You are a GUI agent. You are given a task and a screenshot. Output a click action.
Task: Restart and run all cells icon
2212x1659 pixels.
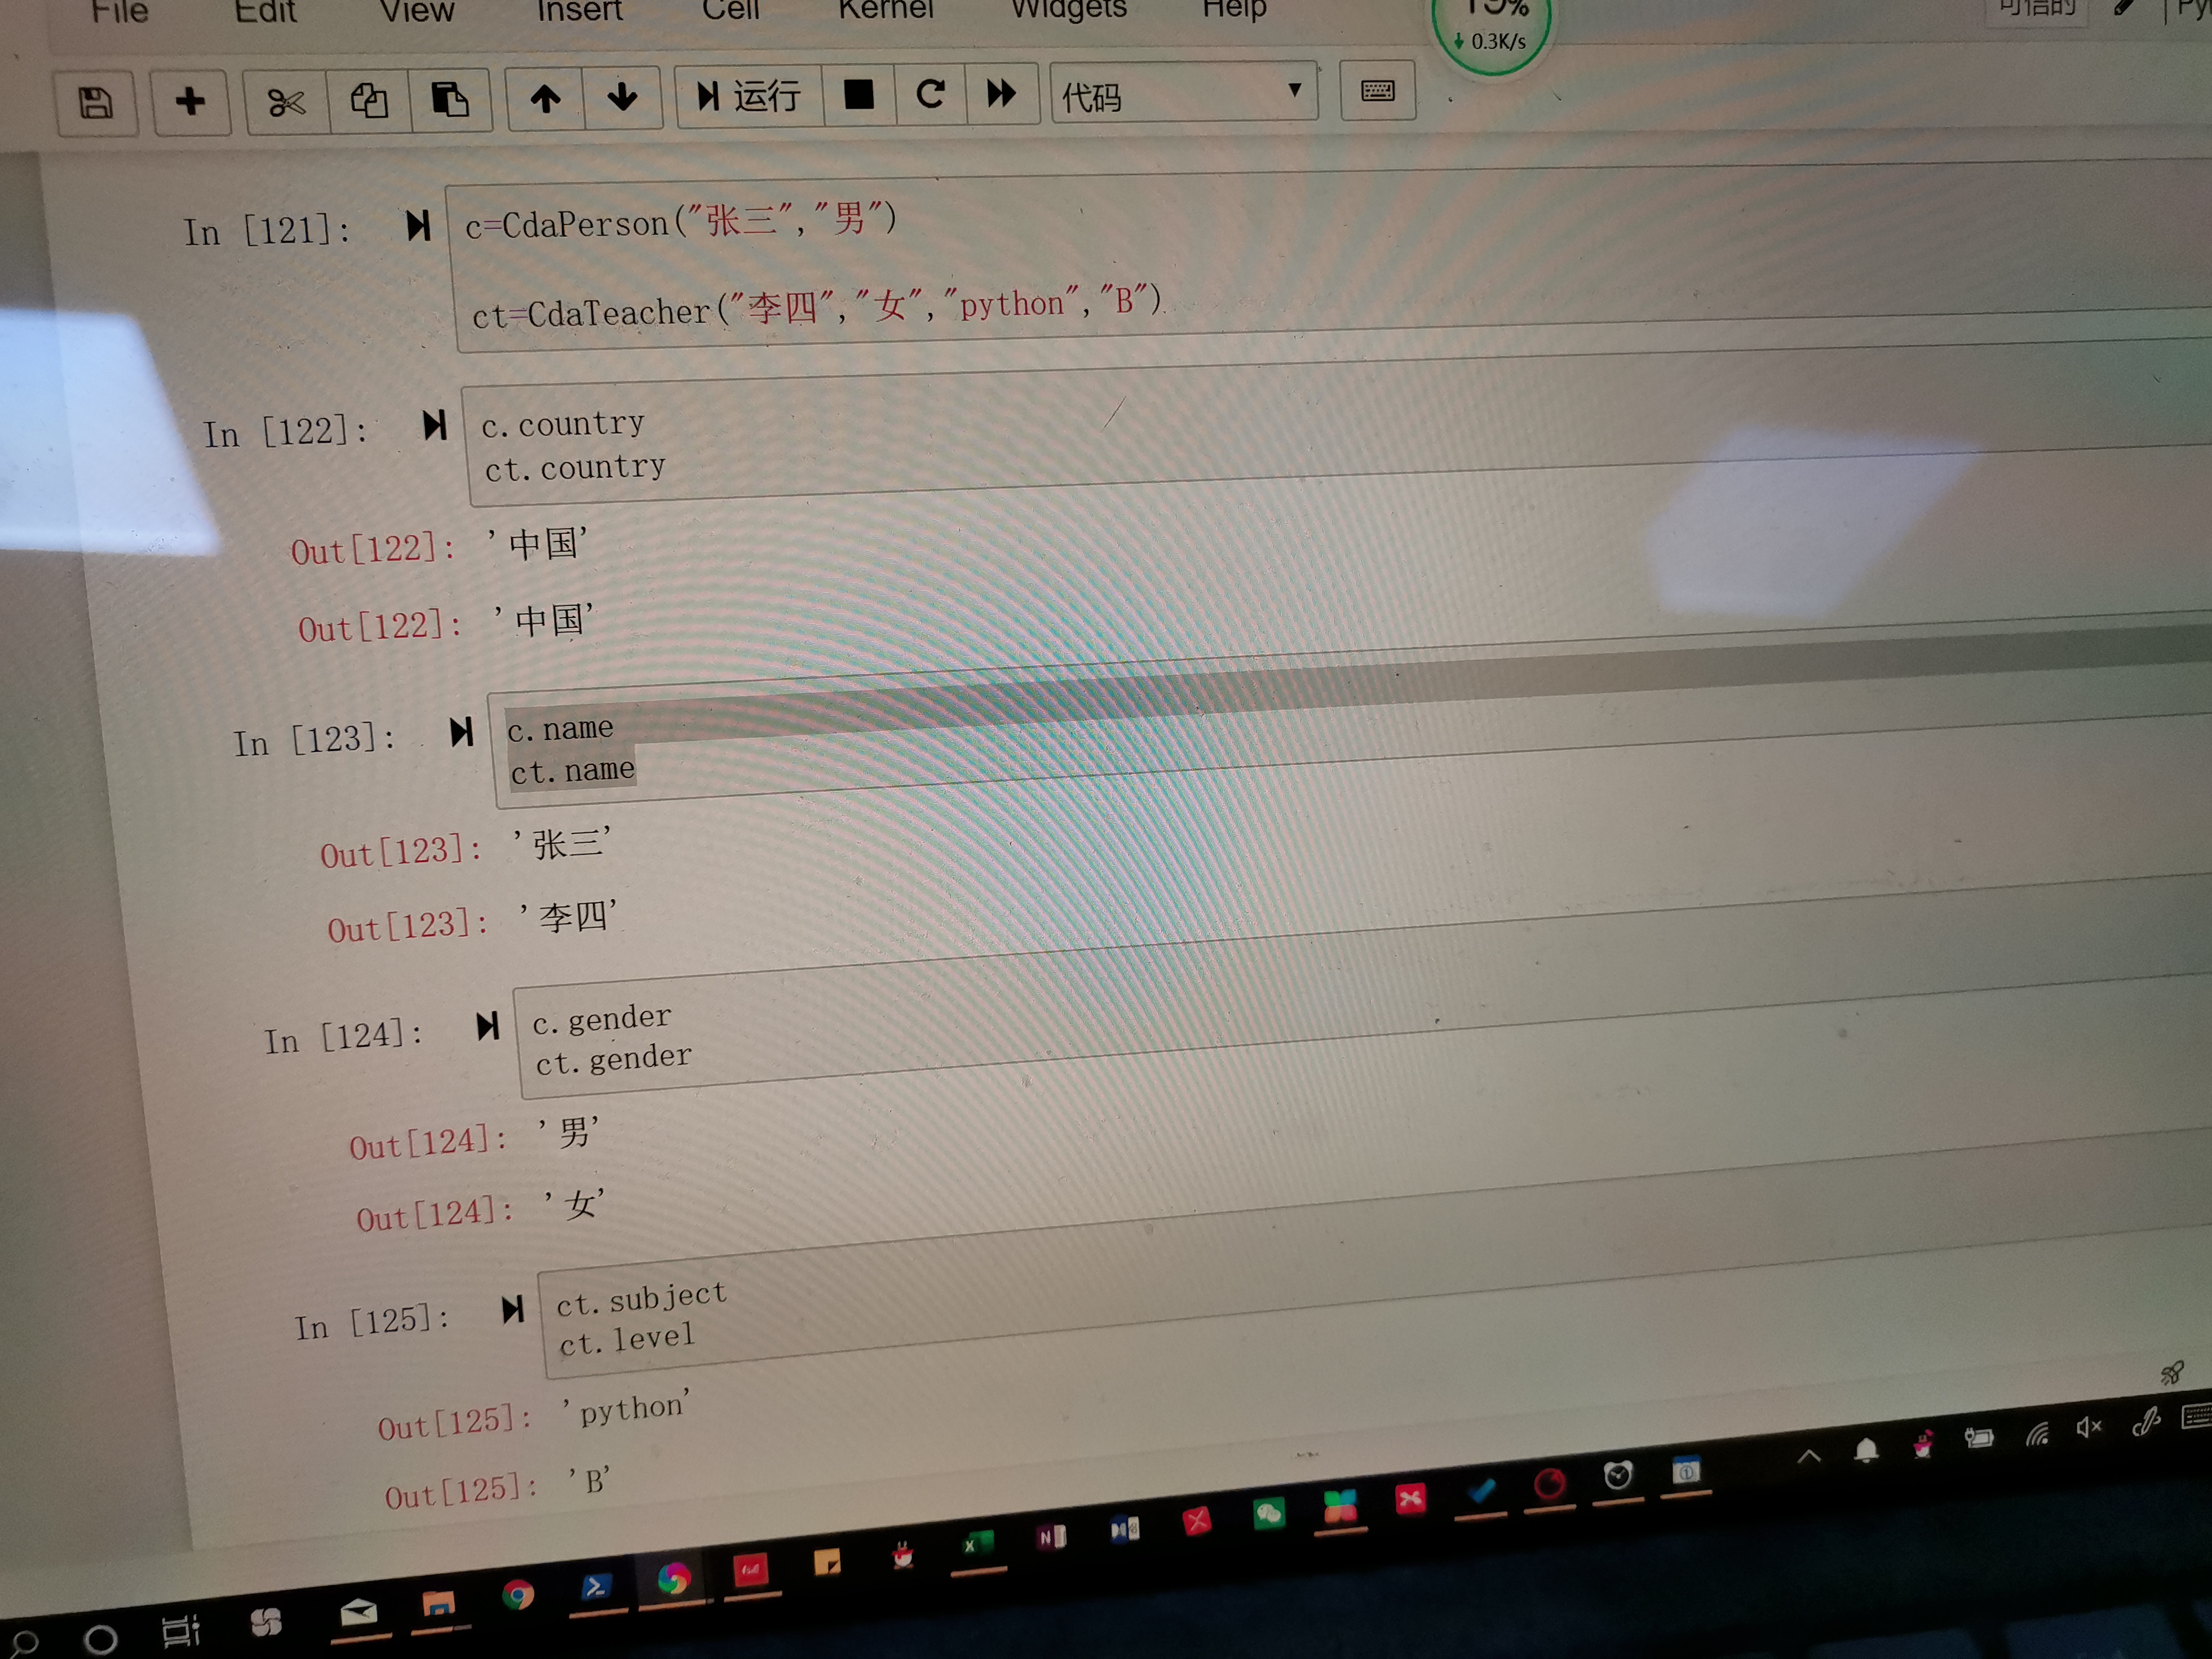pyautogui.click(x=1001, y=93)
